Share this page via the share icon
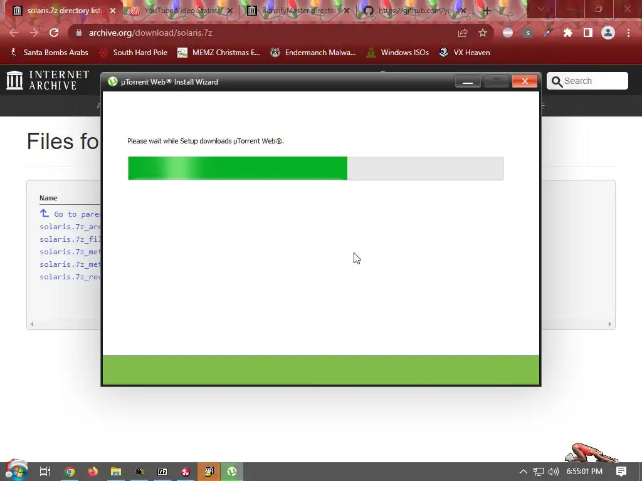642x481 pixels. click(463, 33)
